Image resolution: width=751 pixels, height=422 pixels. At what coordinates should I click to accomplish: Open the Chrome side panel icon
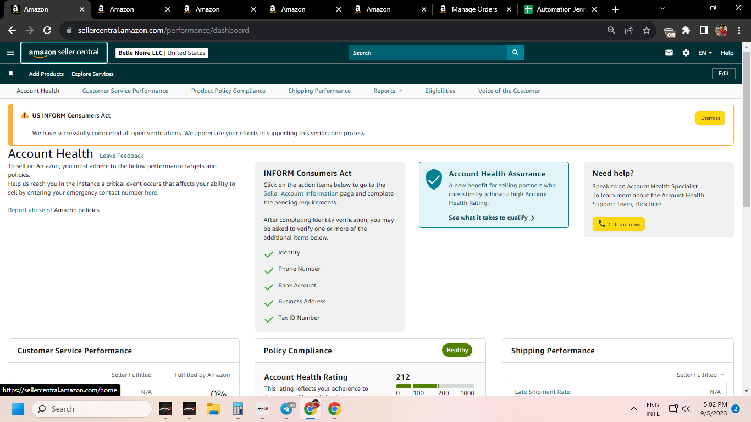tap(704, 30)
